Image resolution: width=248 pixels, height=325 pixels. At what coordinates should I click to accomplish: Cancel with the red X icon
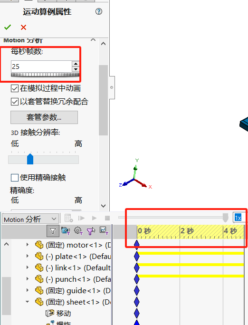[23, 28]
